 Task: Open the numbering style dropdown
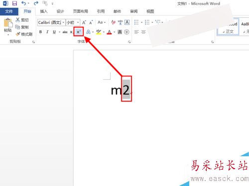coord(152,22)
